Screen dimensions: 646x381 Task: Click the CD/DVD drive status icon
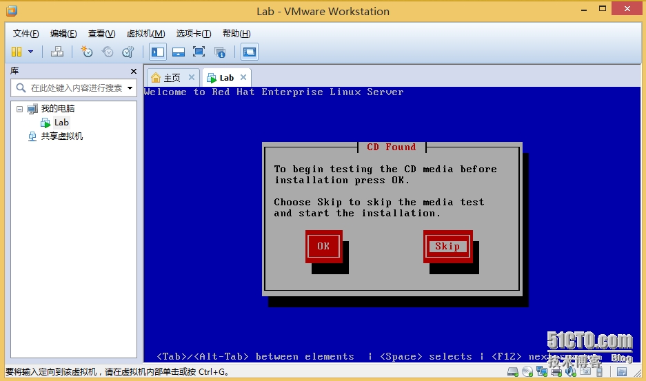click(x=527, y=372)
